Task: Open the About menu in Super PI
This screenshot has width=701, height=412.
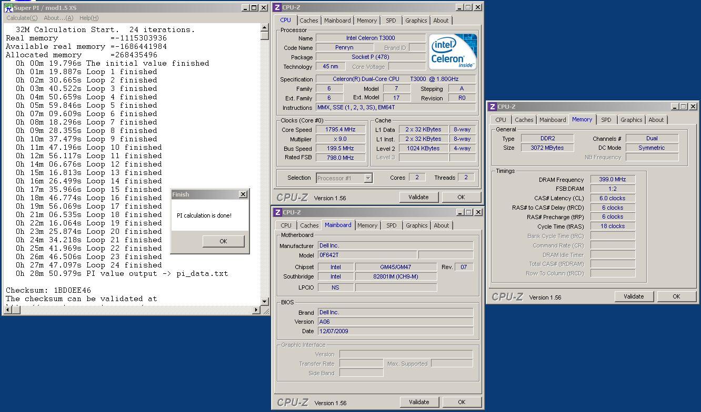Action: (x=58, y=18)
